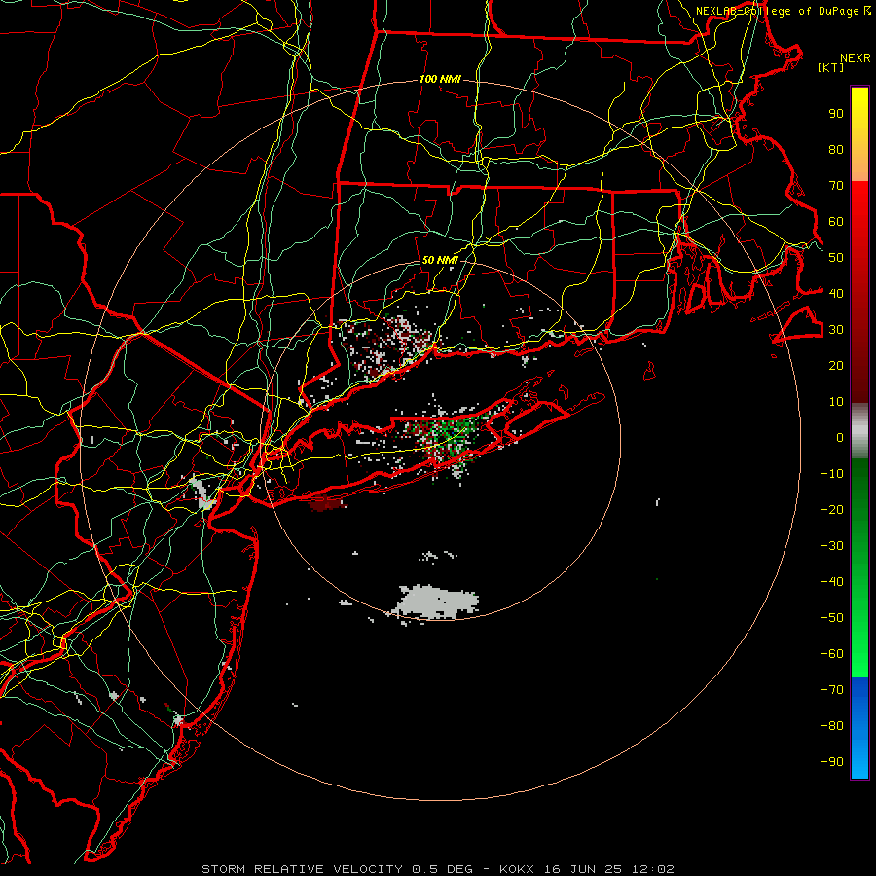Image resolution: width=876 pixels, height=876 pixels.
Task: Click the positive 50 knots scale label
Action: coord(836,258)
